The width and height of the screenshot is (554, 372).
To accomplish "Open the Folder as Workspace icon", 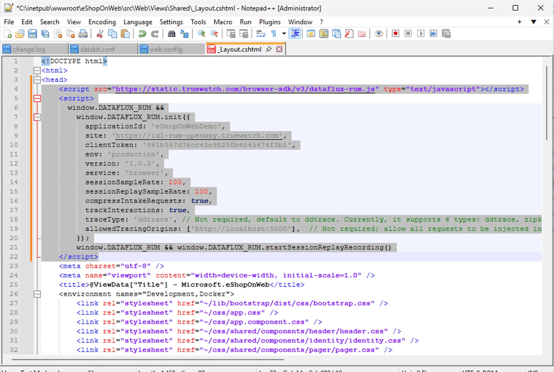I will pyautogui.click(x=362, y=34).
